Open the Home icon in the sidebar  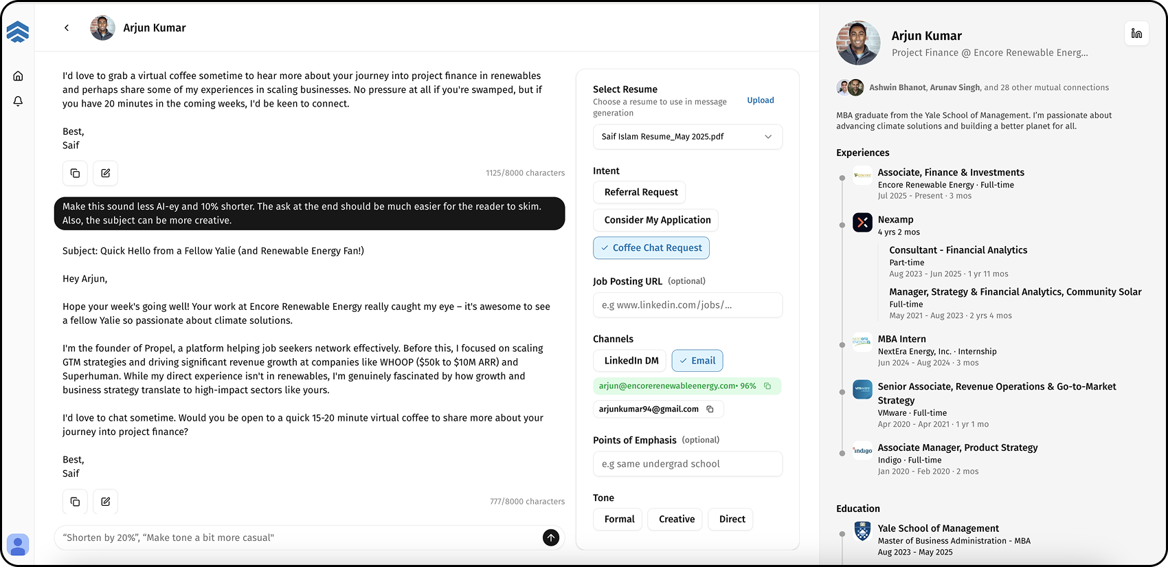click(18, 76)
